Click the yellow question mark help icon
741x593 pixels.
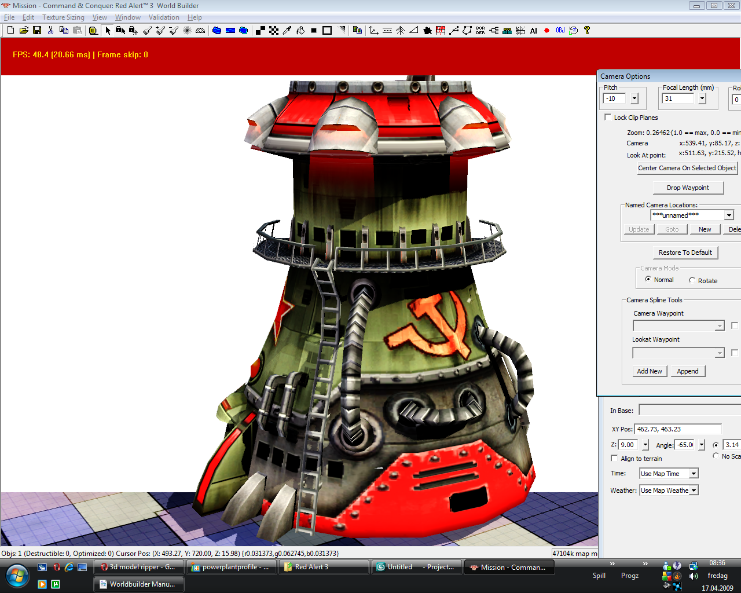pyautogui.click(x=587, y=30)
